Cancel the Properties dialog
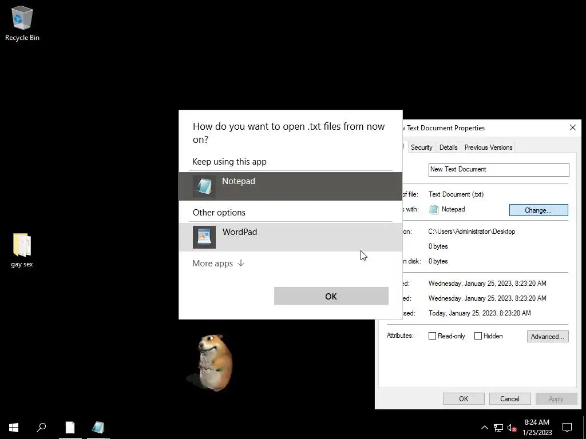Screen dimensions: 586x439 pyautogui.click(x=510, y=398)
